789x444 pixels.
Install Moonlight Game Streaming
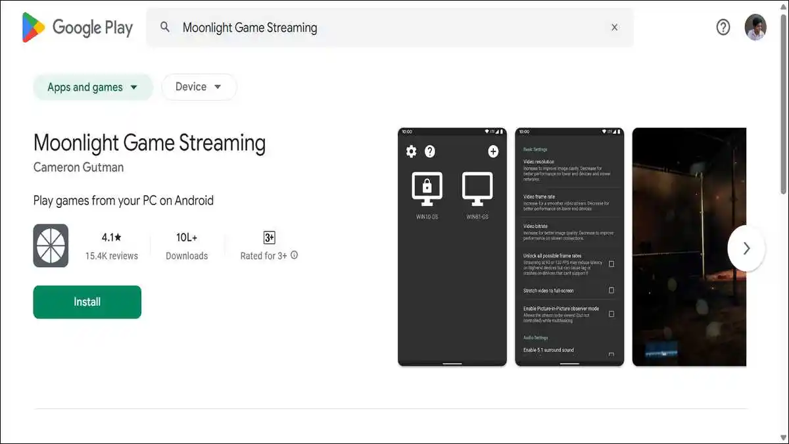(x=87, y=302)
